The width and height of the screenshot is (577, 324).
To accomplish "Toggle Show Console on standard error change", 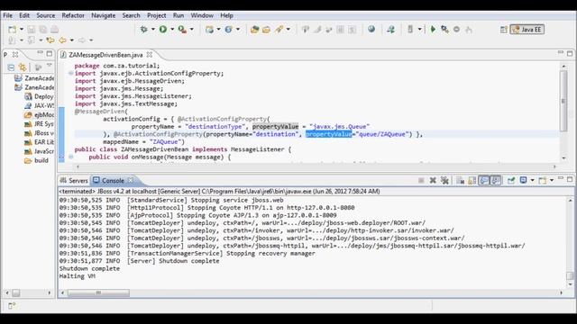I will [496, 180].
